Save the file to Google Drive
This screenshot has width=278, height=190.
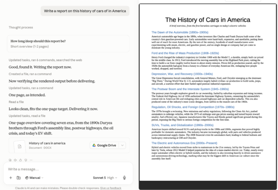[104, 146]
